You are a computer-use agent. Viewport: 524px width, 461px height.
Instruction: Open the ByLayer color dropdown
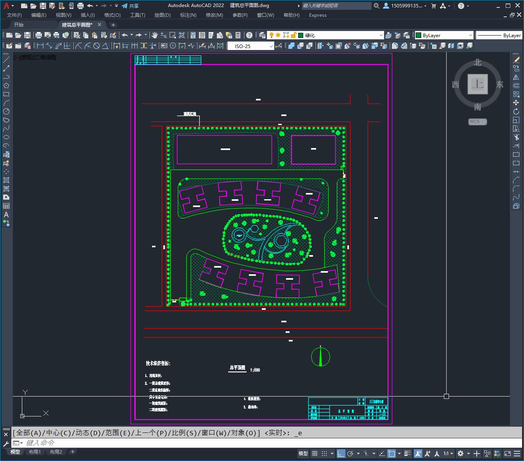click(x=444, y=35)
